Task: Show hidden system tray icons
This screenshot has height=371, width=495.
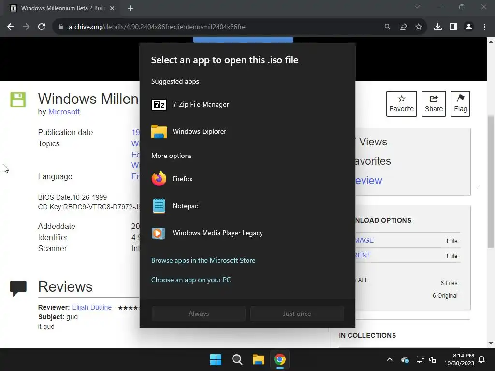Action: point(390,359)
